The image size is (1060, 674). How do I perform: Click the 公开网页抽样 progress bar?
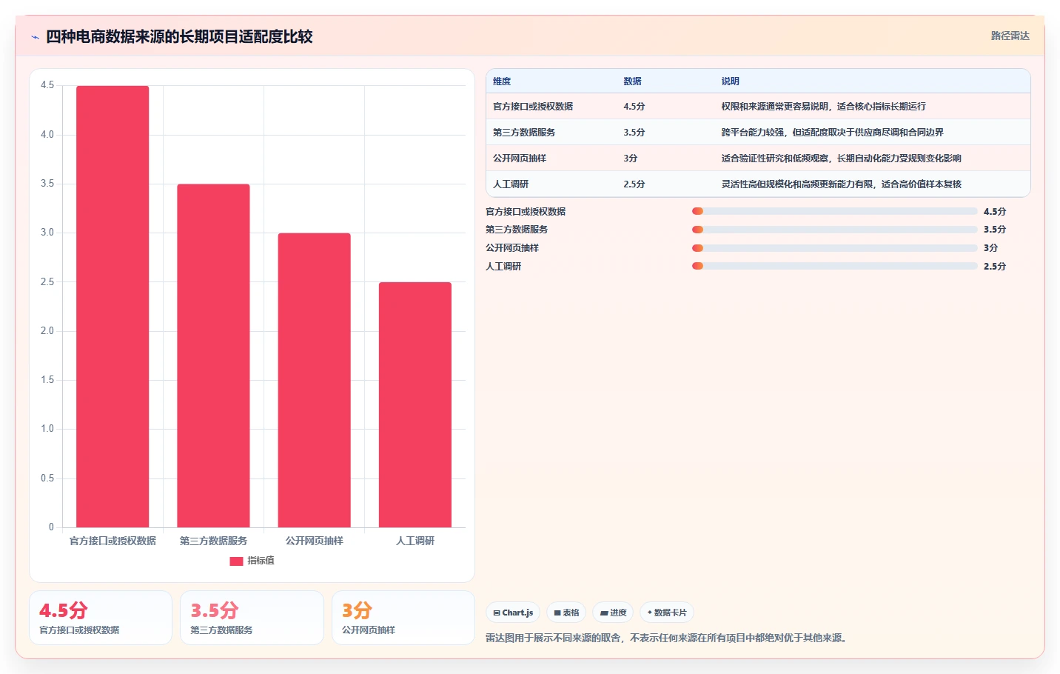835,248
